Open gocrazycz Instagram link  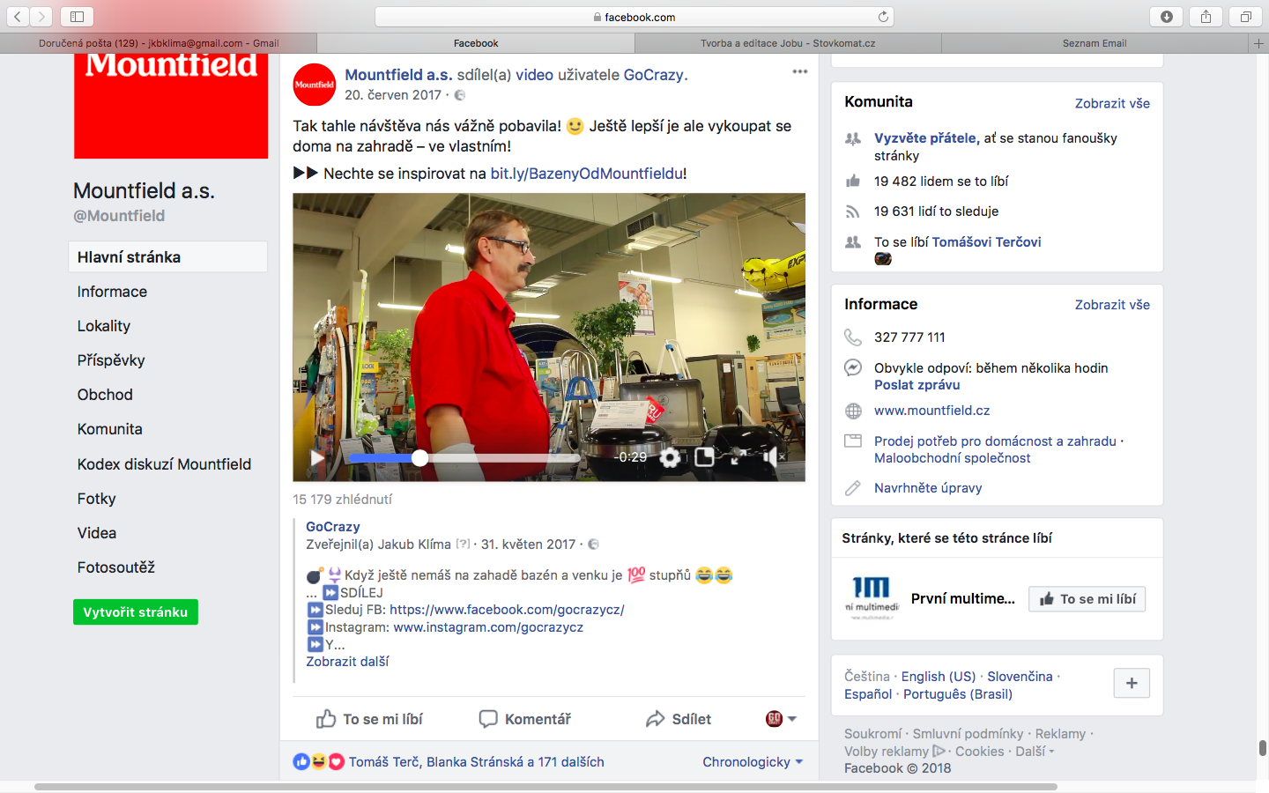coord(488,627)
